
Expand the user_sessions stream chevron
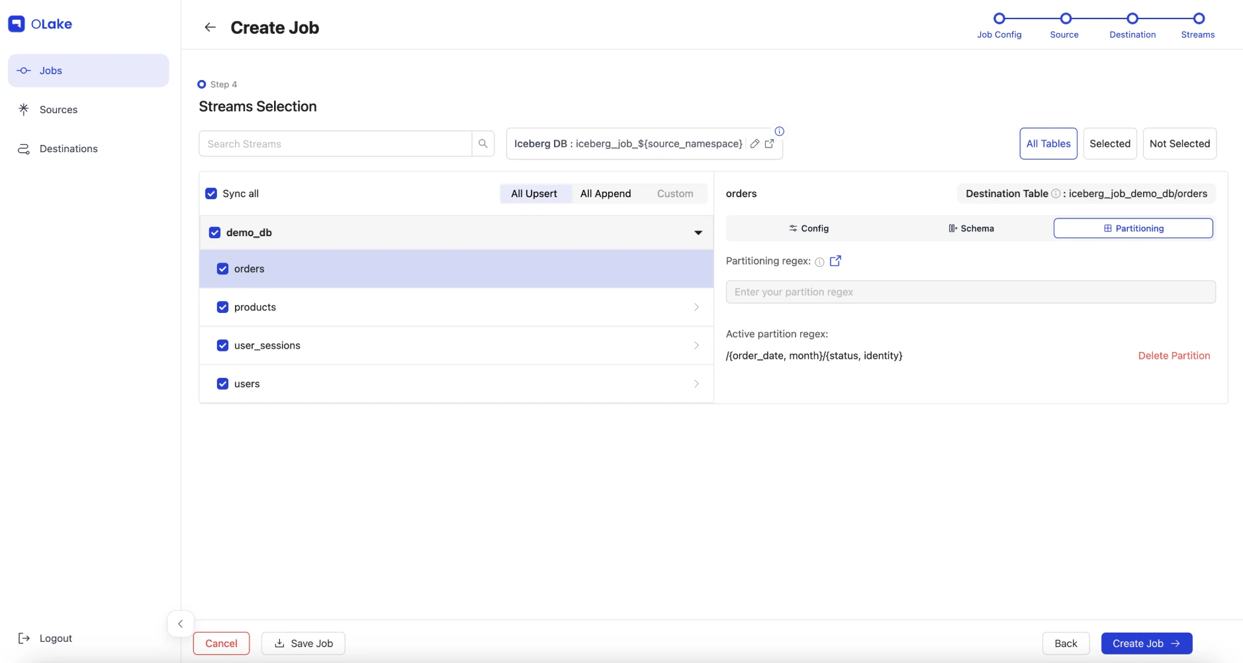tap(696, 345)
